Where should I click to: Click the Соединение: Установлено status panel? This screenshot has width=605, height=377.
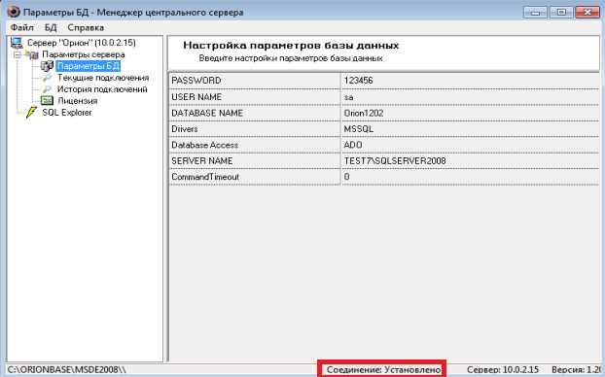pos(382,369)
